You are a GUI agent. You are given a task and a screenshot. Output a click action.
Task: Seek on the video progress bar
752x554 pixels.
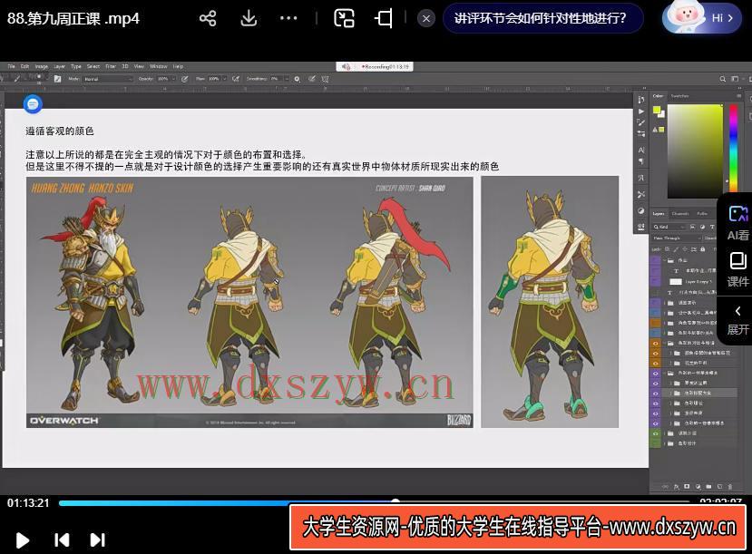coord(374,502)
